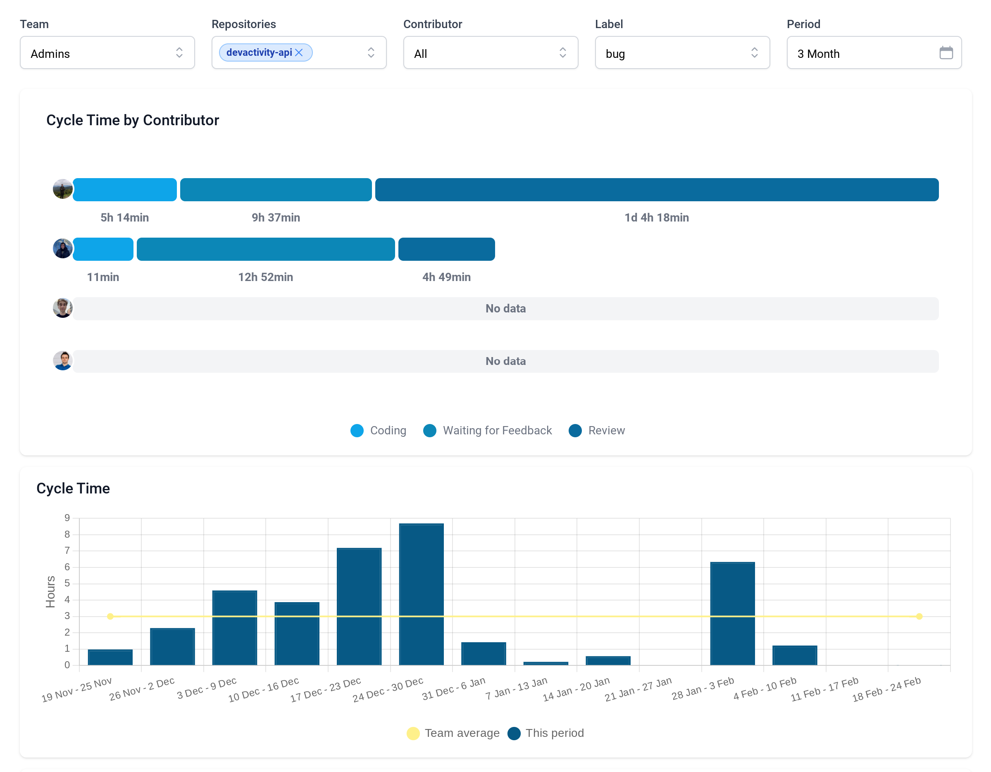Image resolution: width=991 pixels, height=772 pixels.
Task: Open the Contributor dropdown set to All
Action: point(490,52)
